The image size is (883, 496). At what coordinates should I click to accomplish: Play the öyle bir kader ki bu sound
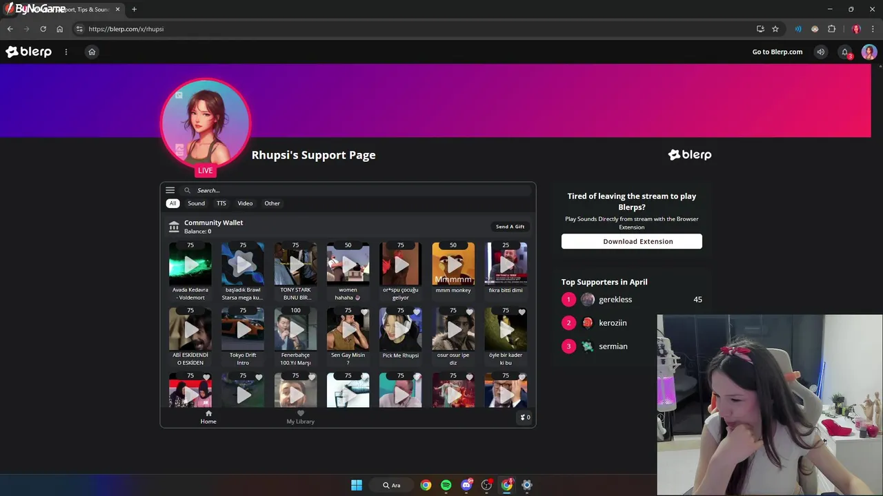pos(506,329)
